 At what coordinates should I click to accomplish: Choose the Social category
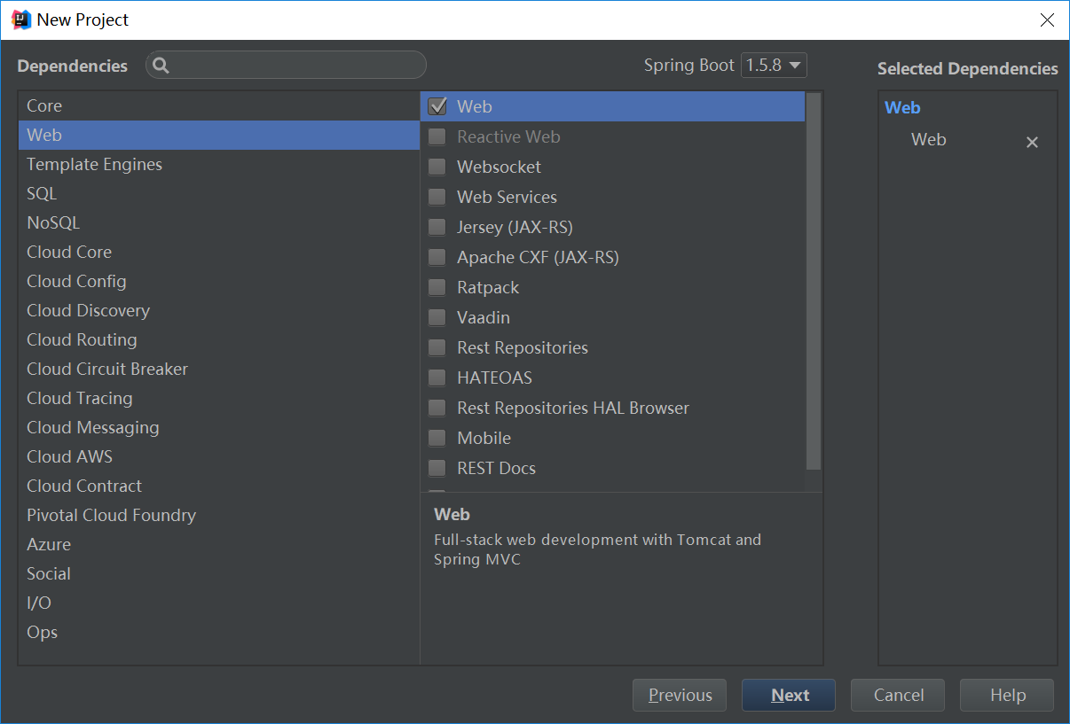point(218,573)
